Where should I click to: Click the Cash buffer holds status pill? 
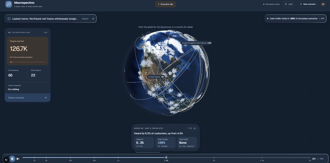point(295,18)
